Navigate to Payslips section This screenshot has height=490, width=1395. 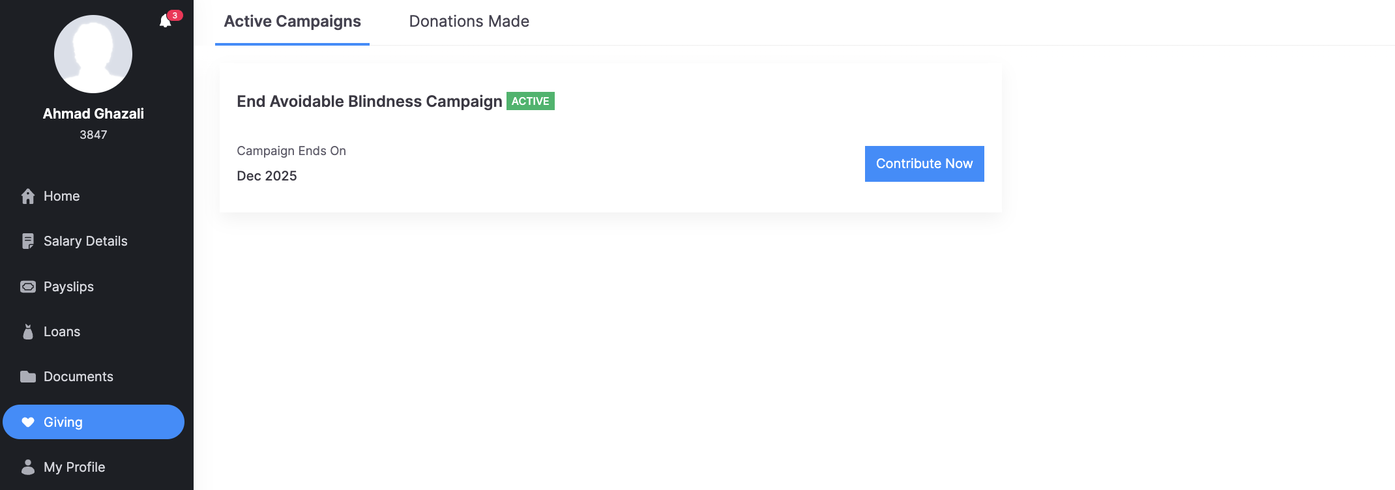[x=68, y=287]
